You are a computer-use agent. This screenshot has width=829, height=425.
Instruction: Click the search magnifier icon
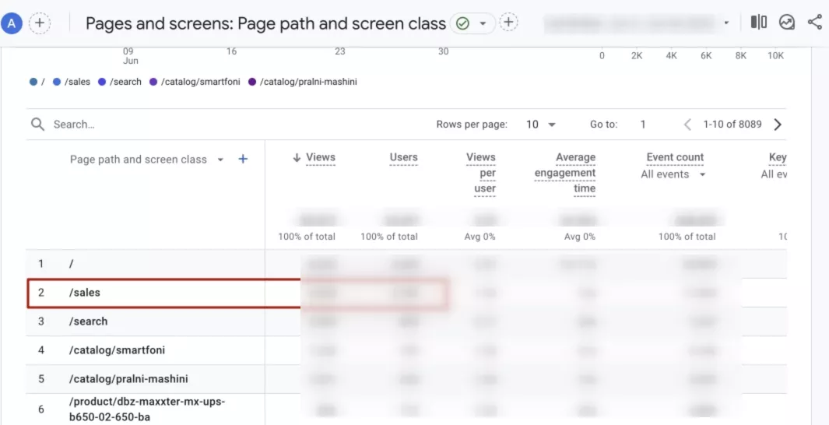[37, 125]
